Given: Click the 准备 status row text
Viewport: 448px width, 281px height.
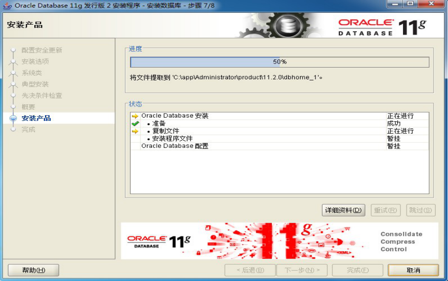Looking at the screenshot, I should [159, 123].
